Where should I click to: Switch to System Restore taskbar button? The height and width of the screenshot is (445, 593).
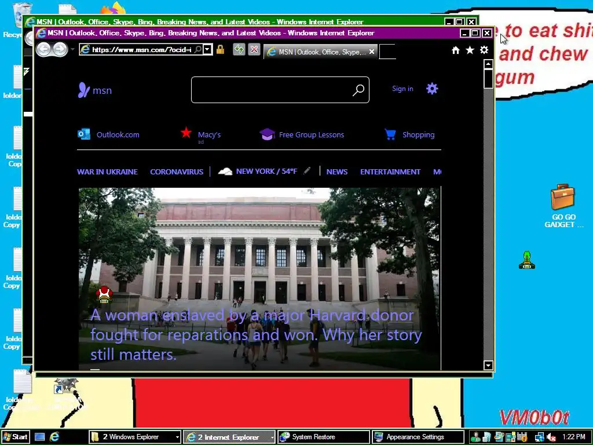pos(323,437)
